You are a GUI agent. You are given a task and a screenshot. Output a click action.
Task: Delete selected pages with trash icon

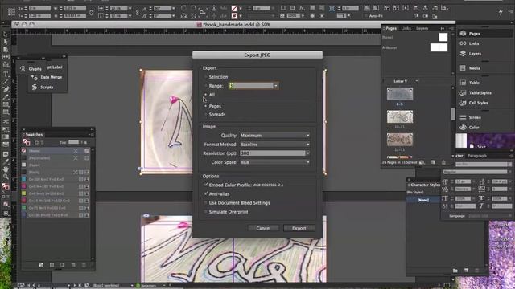tap(443, 162)
